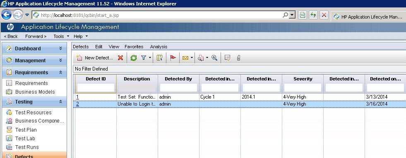This screenshot has height=158, width=406.
Task: Select the 'Cycle 1' cell
Action: (220, 97)
